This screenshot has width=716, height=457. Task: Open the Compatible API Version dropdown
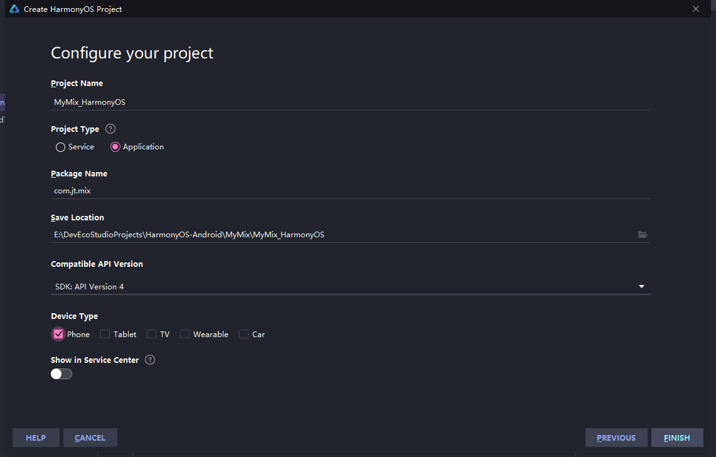[x=350, y=286]
